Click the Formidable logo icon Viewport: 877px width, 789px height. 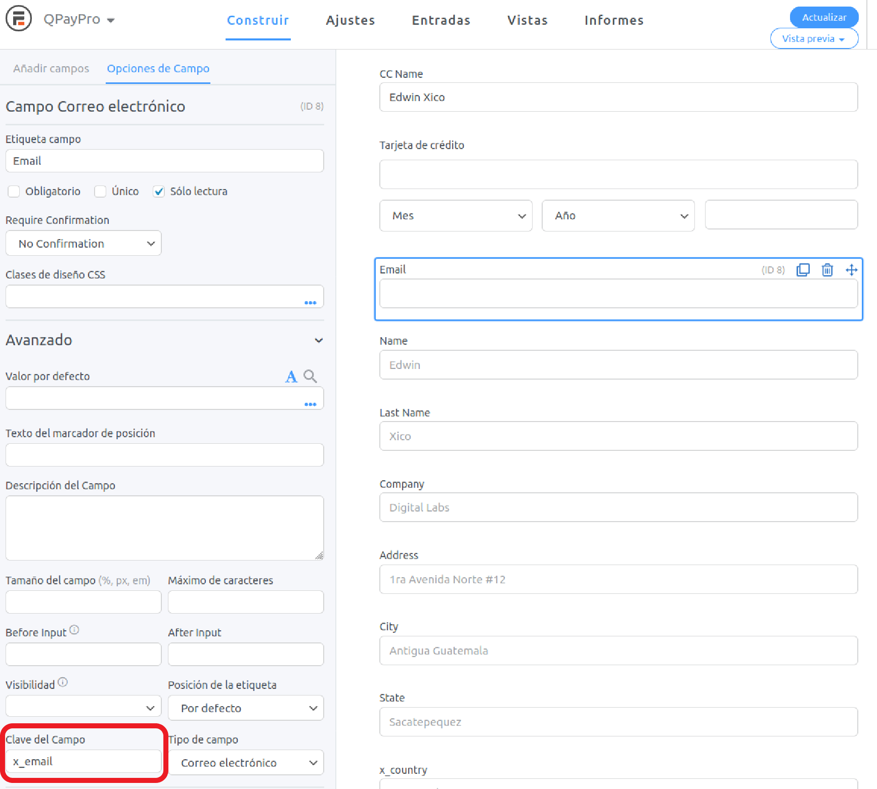pos(19,19)
